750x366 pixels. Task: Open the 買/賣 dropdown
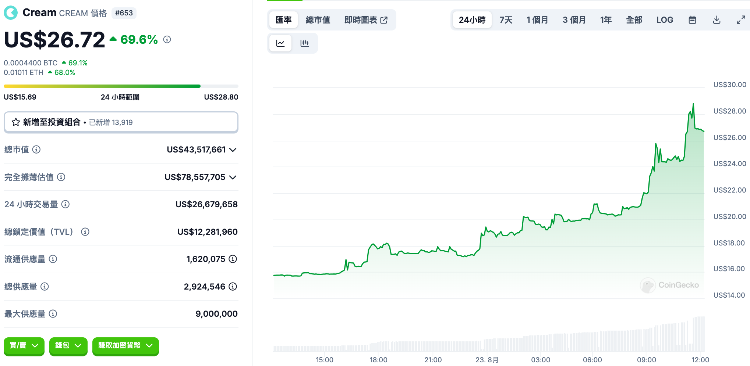(x=24, y=346)
